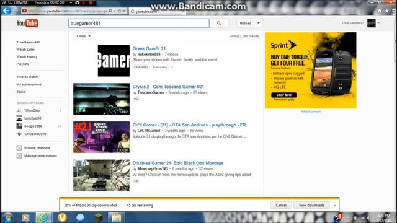397x223 pixels.
Task: Select What to watch
Action: (x=27, y=77)
